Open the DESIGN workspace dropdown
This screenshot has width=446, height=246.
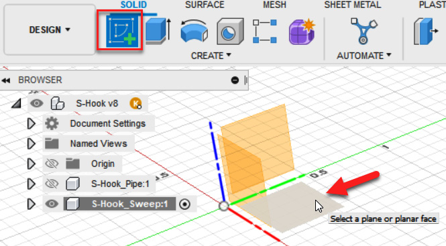coord(50,29)
